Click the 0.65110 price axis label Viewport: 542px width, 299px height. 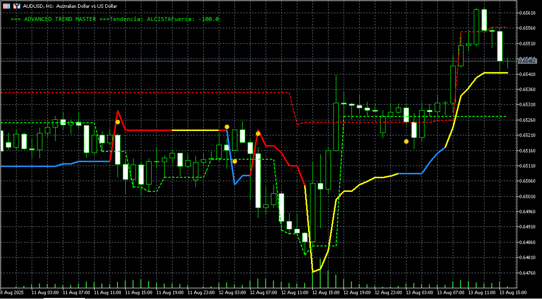[527, 166]
